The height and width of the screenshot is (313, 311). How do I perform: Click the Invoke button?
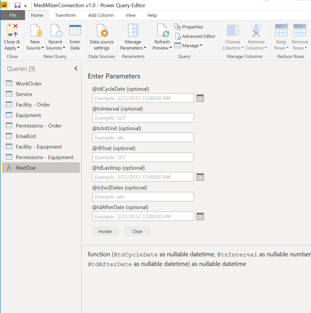click(x=105, y=231)
